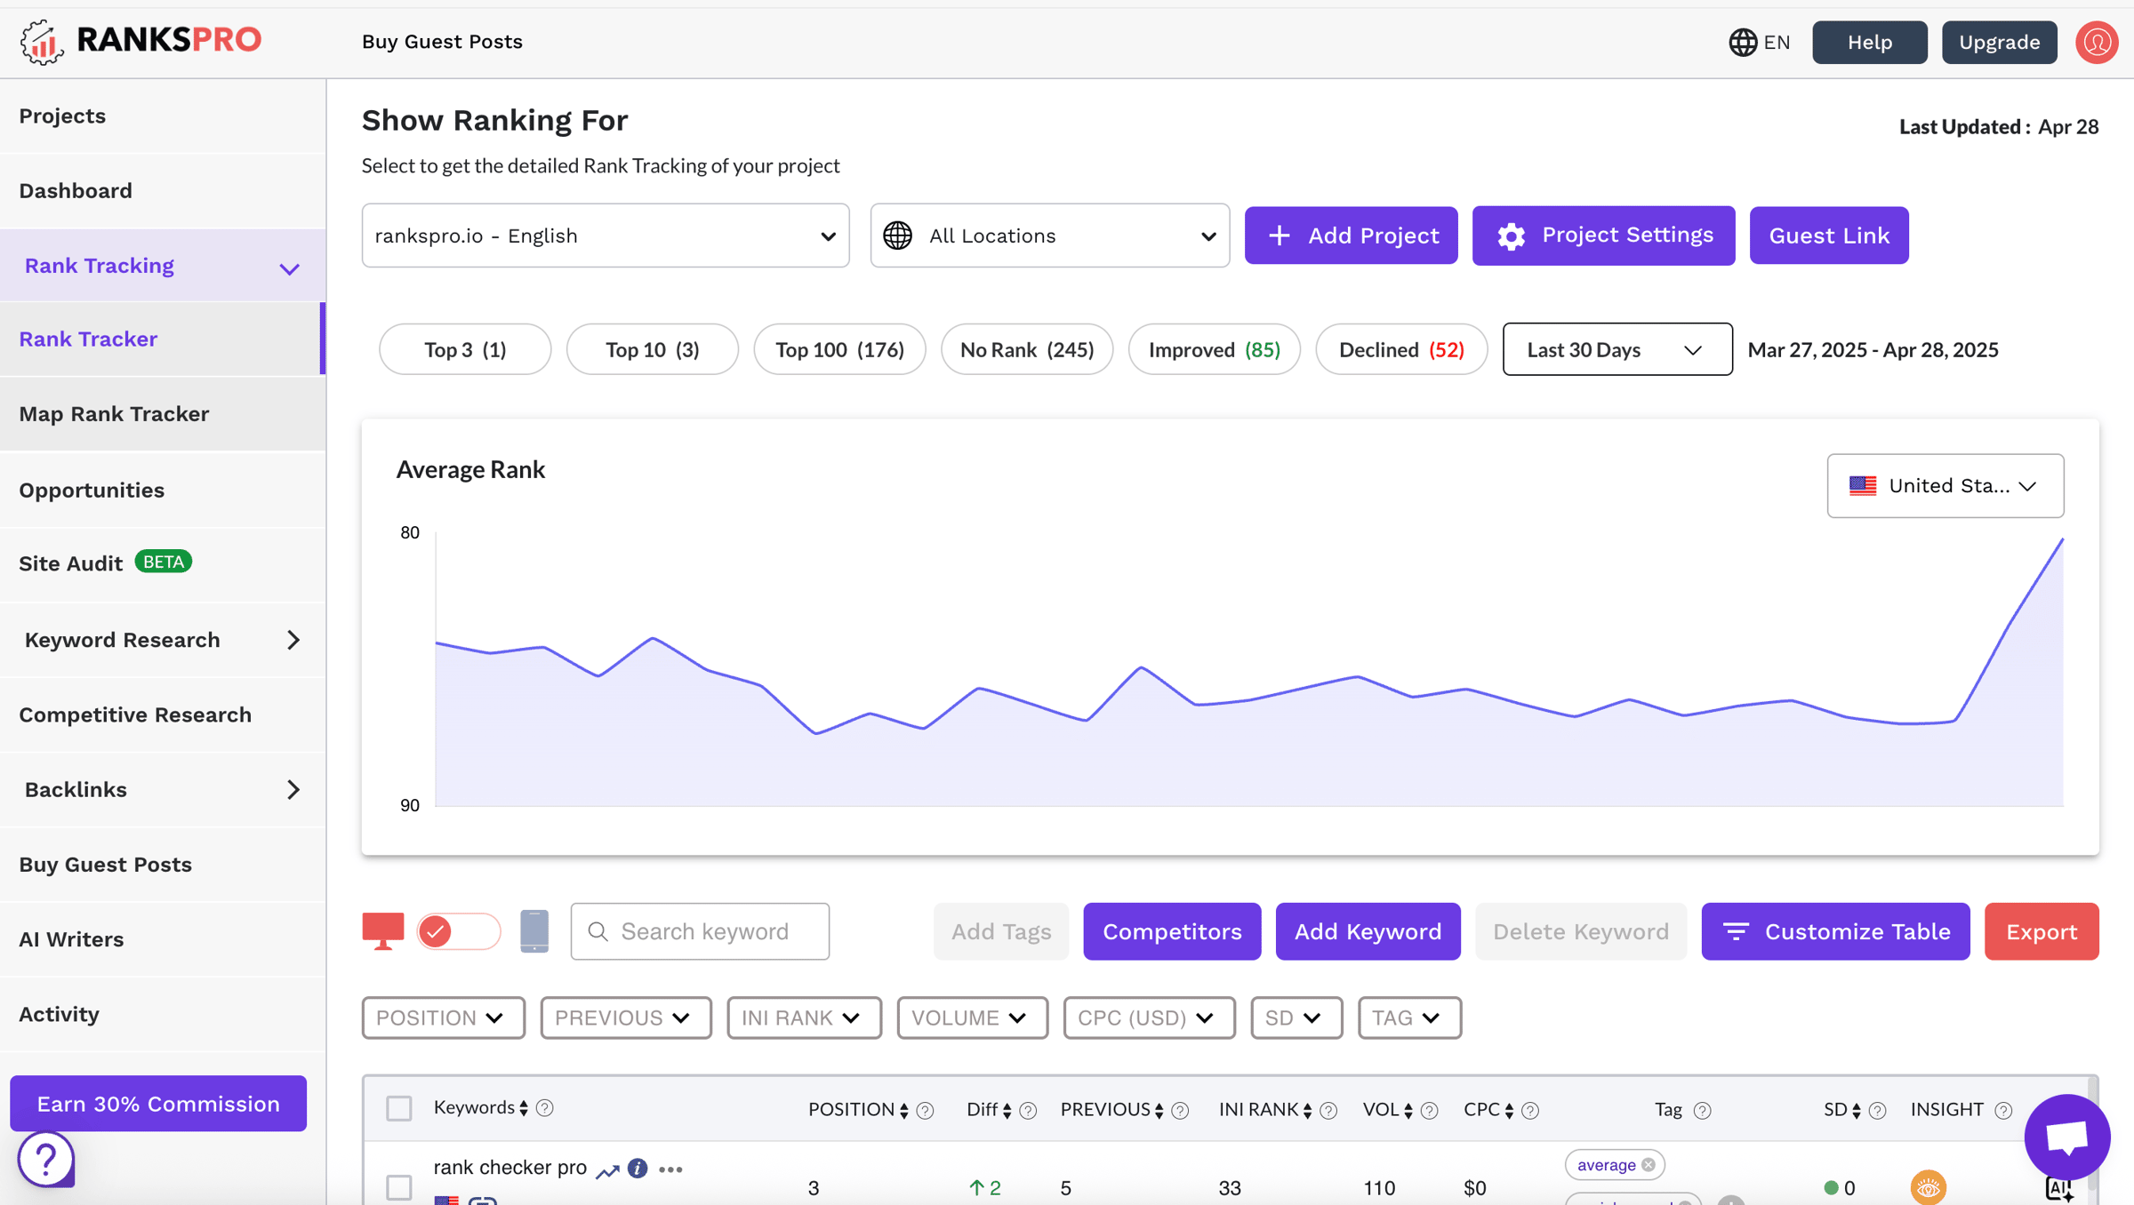Click help icon next to POSITION header
Viewport: 2134px width, 1205px height.
(925, 1110)
